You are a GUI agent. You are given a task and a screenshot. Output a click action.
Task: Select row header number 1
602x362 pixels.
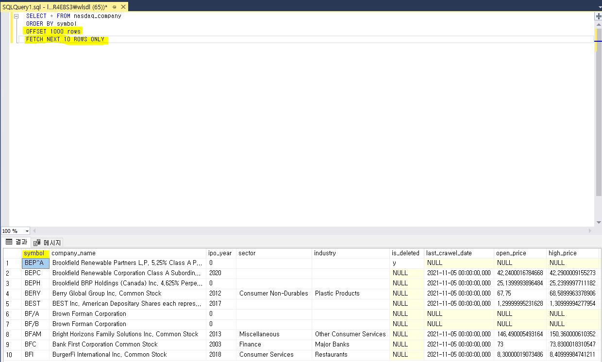pyautogui.click(x=13, y=263)
